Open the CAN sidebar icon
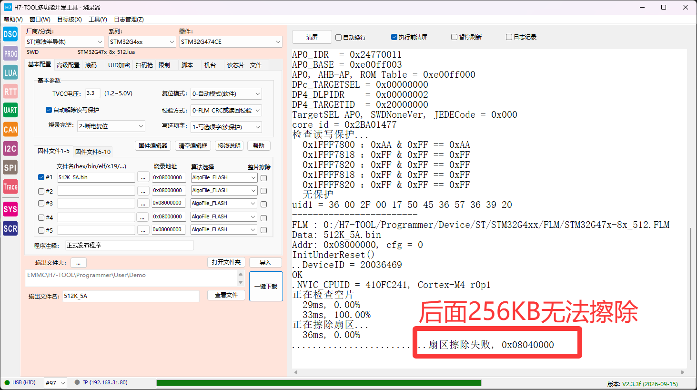The image size is (697, 390). tap(10, 129)
